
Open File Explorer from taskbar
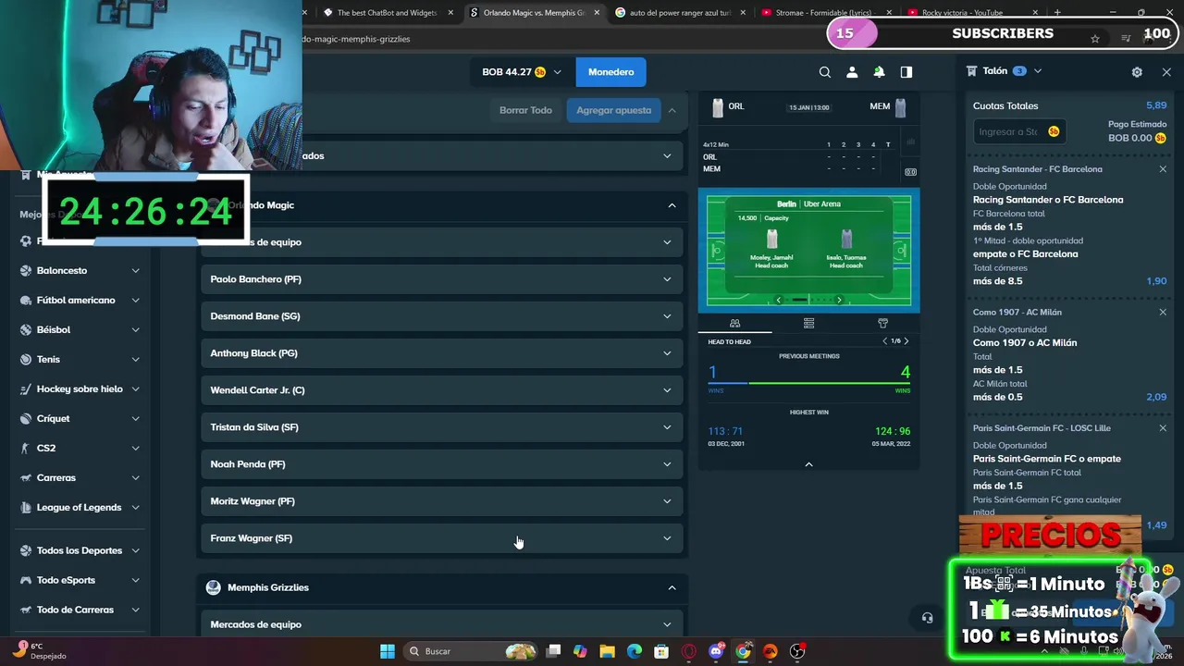pos(608,651)
